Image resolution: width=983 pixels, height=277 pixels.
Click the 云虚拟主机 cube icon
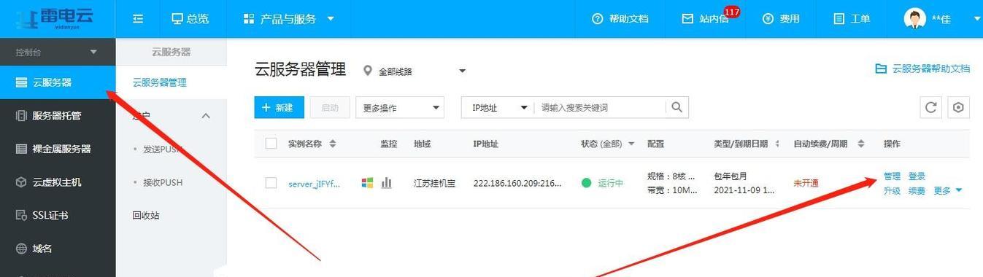21,182
